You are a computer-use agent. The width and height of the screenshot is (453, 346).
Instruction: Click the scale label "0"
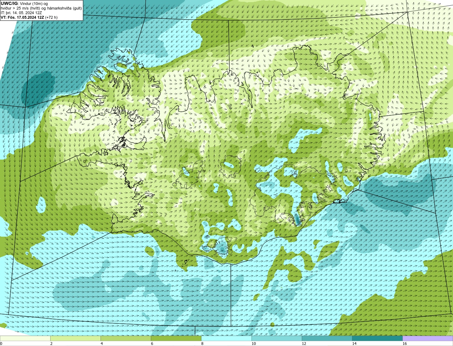pyautogui.click(x=1, y=344)
